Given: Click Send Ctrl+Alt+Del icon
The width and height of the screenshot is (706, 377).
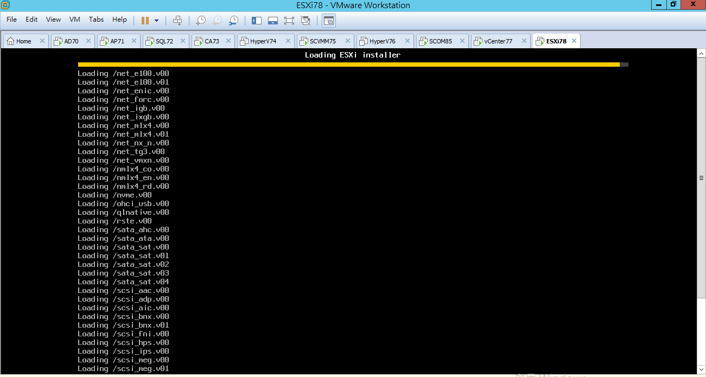Looking at the screenshot, I should pyautogui.click(x=177, y=21).
